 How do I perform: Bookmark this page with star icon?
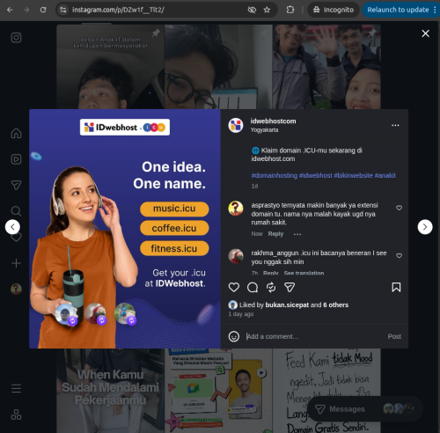267,10
